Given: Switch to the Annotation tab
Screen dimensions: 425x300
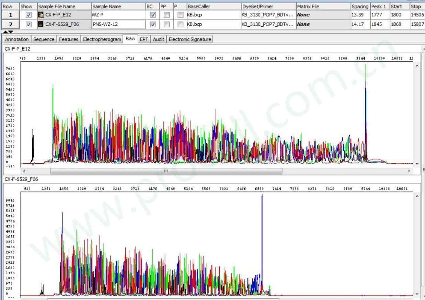Looking at the screenshot, I should (17, 39).
